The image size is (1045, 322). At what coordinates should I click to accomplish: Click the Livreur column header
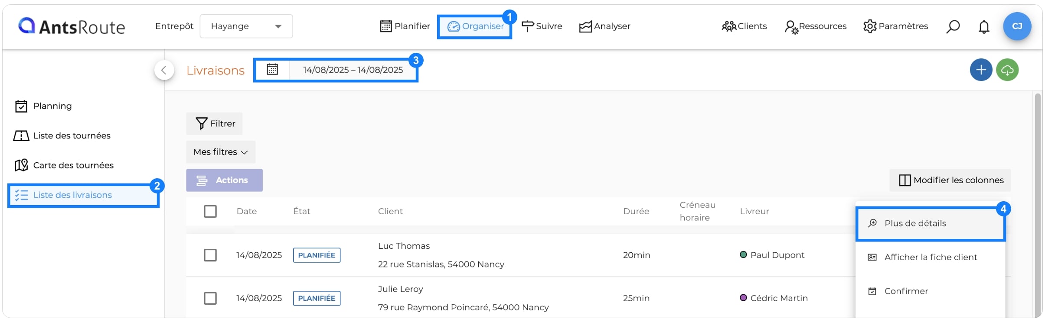754,211
